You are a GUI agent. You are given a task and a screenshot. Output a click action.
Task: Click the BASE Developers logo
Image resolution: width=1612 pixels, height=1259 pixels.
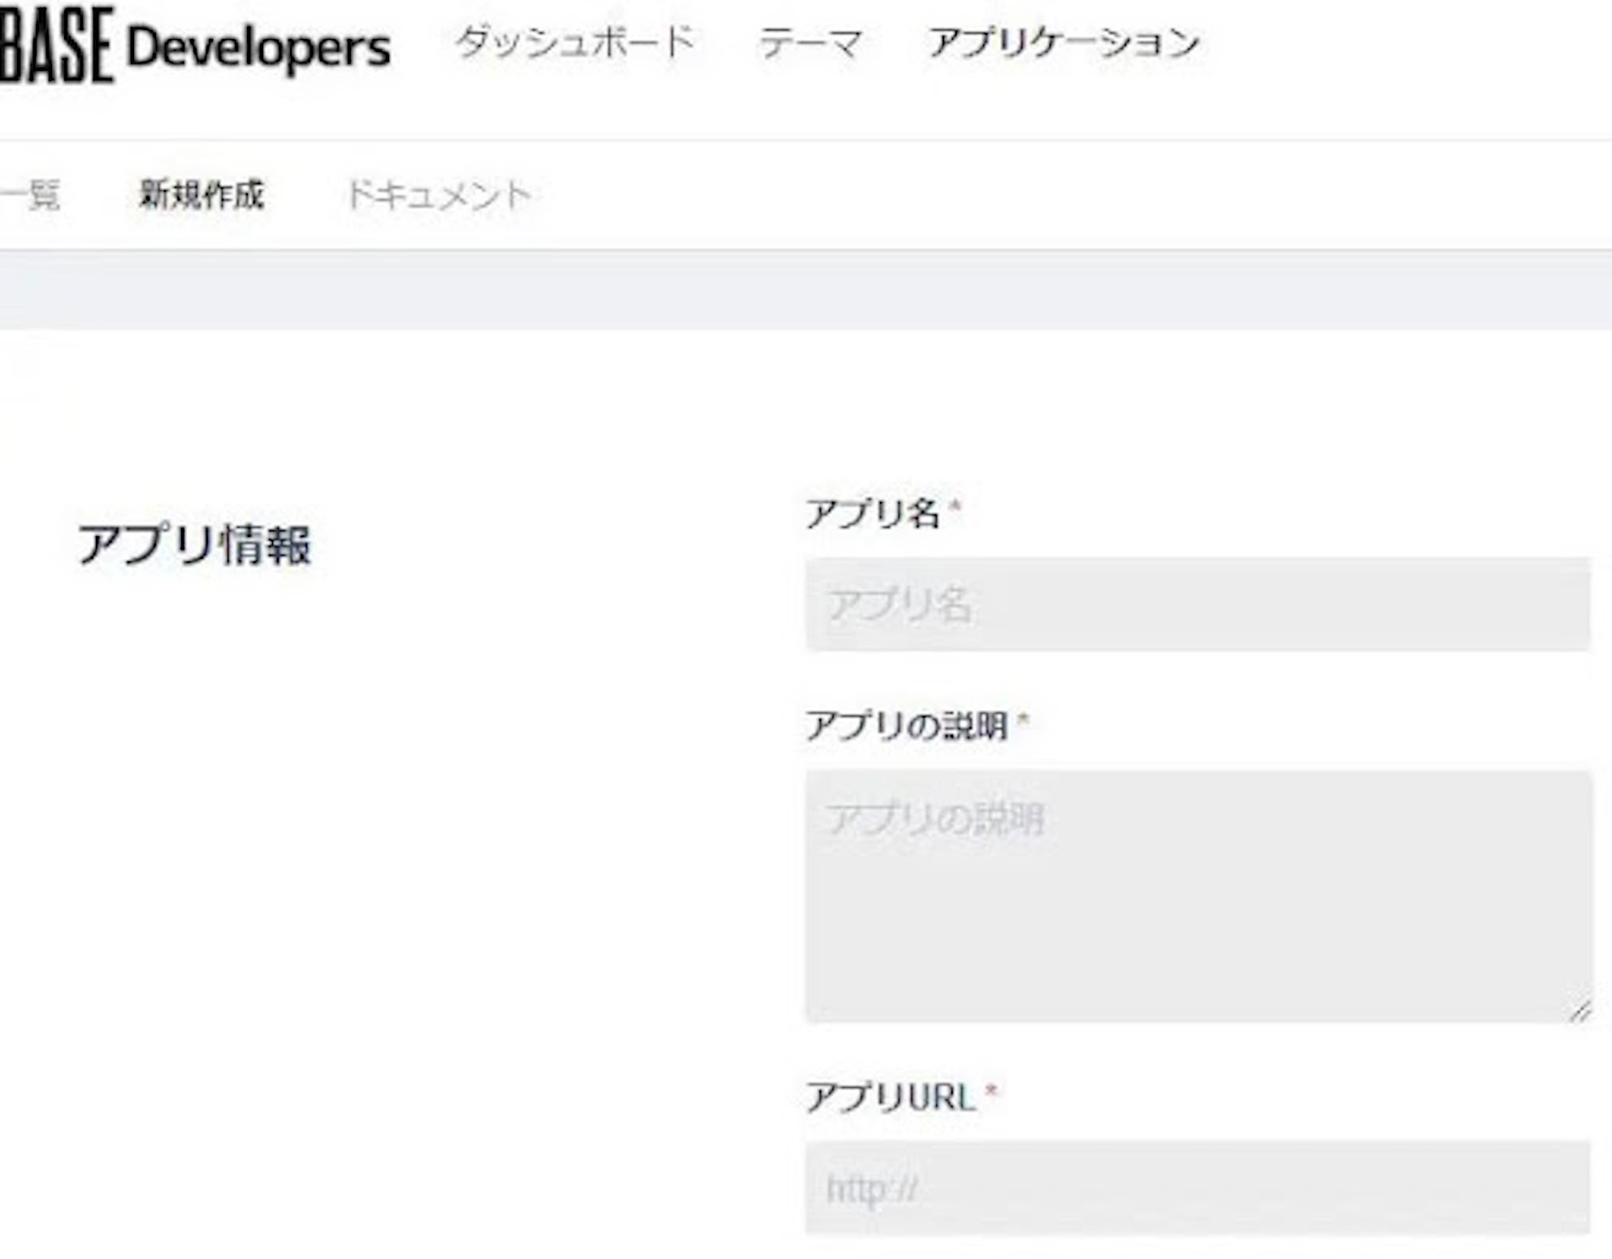[195, 45]
